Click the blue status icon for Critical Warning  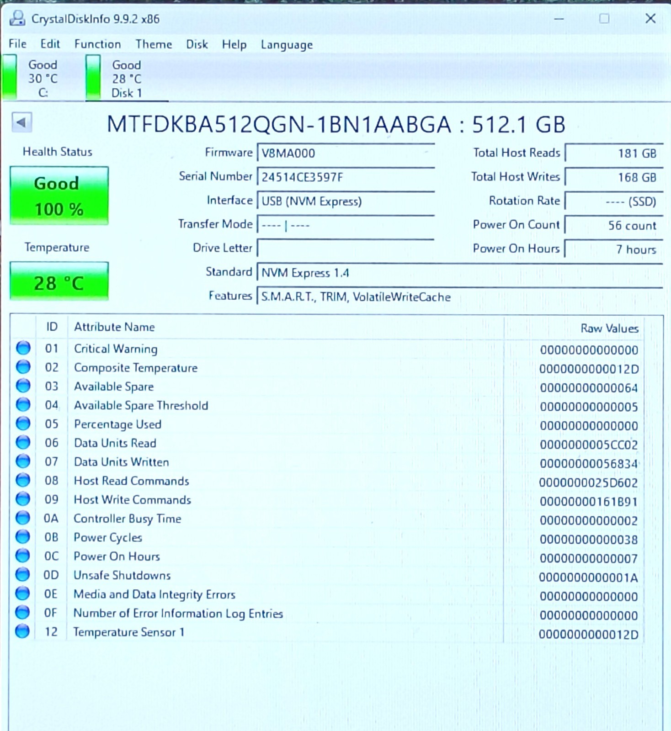pyautogui.click(x=23, y=348)
